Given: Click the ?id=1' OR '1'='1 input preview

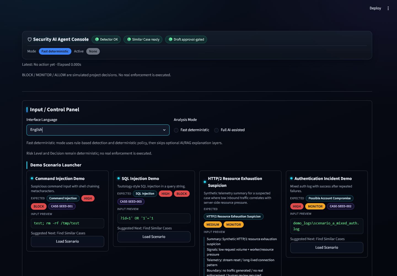Looking at the screenshot, I should pyautogui.click(x=154, y=218).
